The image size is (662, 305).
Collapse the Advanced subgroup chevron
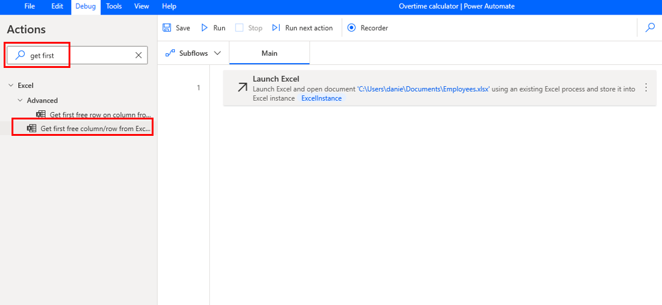pos(20,101)
